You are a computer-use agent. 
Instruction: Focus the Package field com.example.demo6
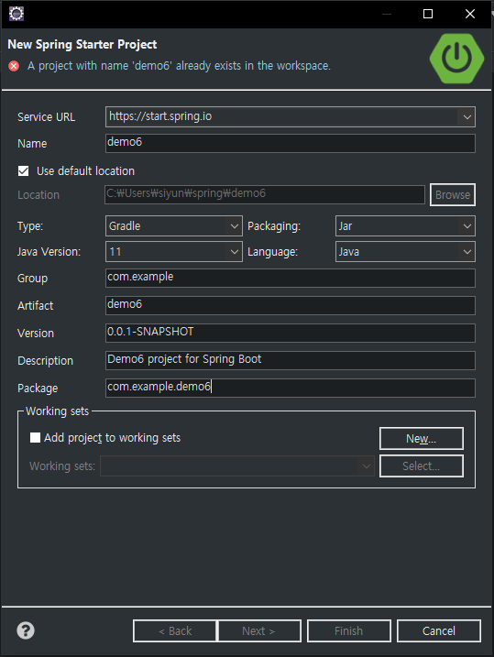291,388
